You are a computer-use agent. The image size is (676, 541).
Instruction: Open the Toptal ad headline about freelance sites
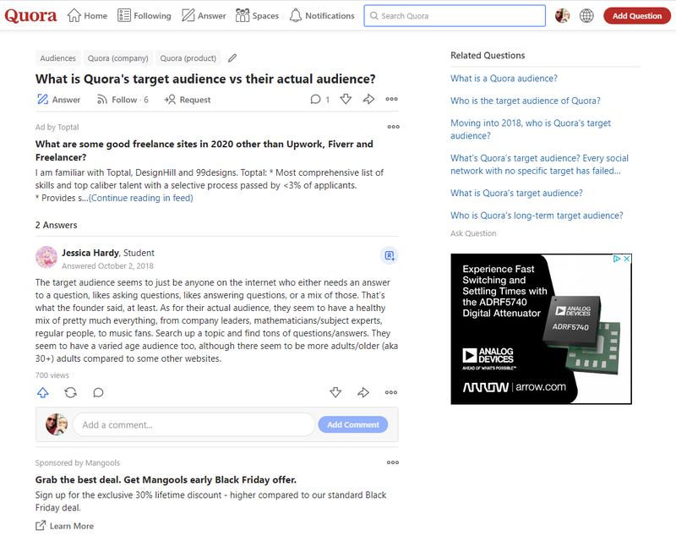pyautogui.click(x=204, y=150)
